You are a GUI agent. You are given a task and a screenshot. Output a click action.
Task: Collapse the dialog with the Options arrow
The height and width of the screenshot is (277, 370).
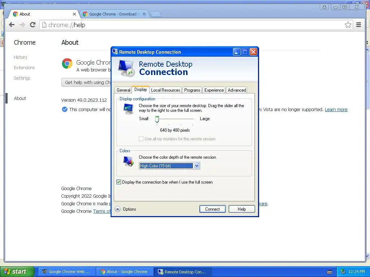[117, 209]
